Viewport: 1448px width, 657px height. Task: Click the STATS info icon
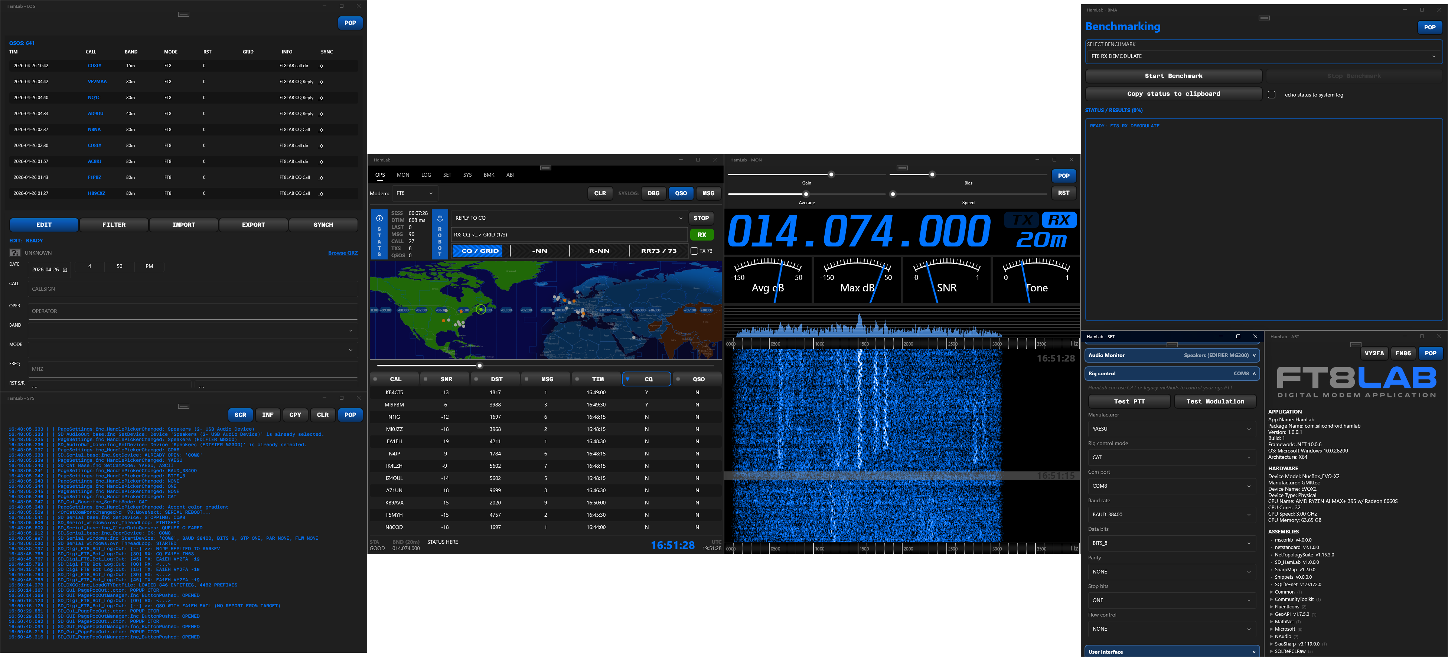pos(379,218)
